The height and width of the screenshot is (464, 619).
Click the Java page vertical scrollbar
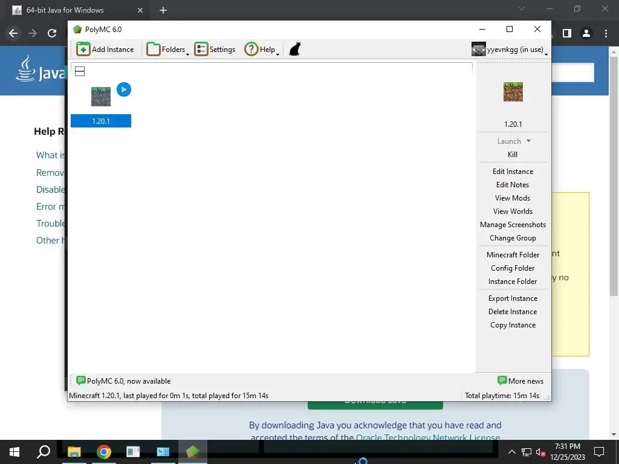[x=614, y=176]
